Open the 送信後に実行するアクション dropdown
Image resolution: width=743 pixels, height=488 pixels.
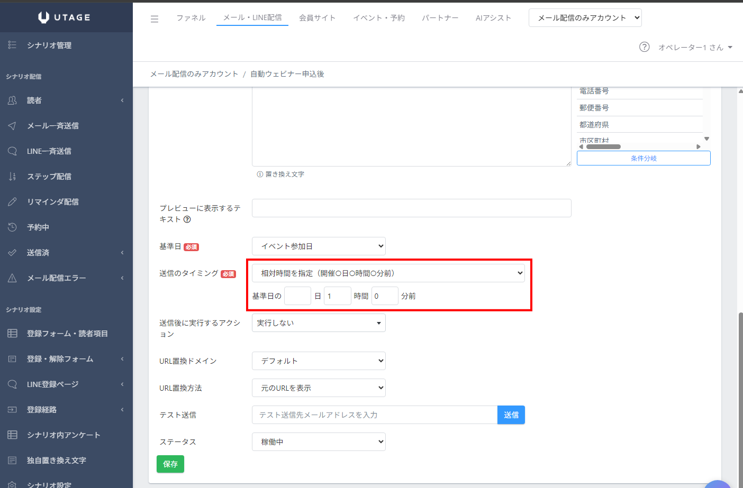point(319,323)
